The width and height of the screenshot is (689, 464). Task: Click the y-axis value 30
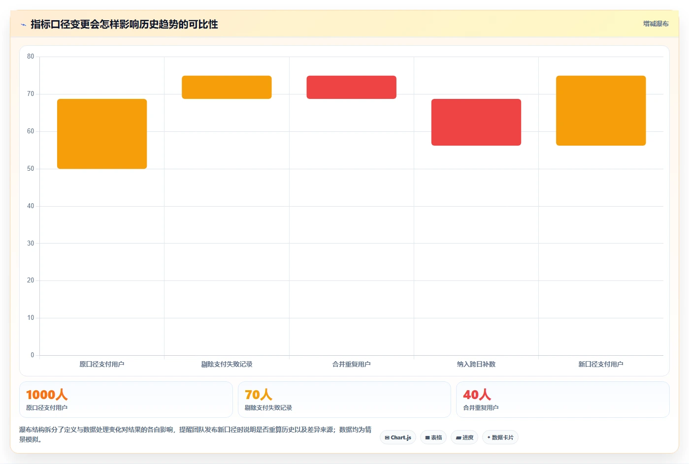(31, 244)
